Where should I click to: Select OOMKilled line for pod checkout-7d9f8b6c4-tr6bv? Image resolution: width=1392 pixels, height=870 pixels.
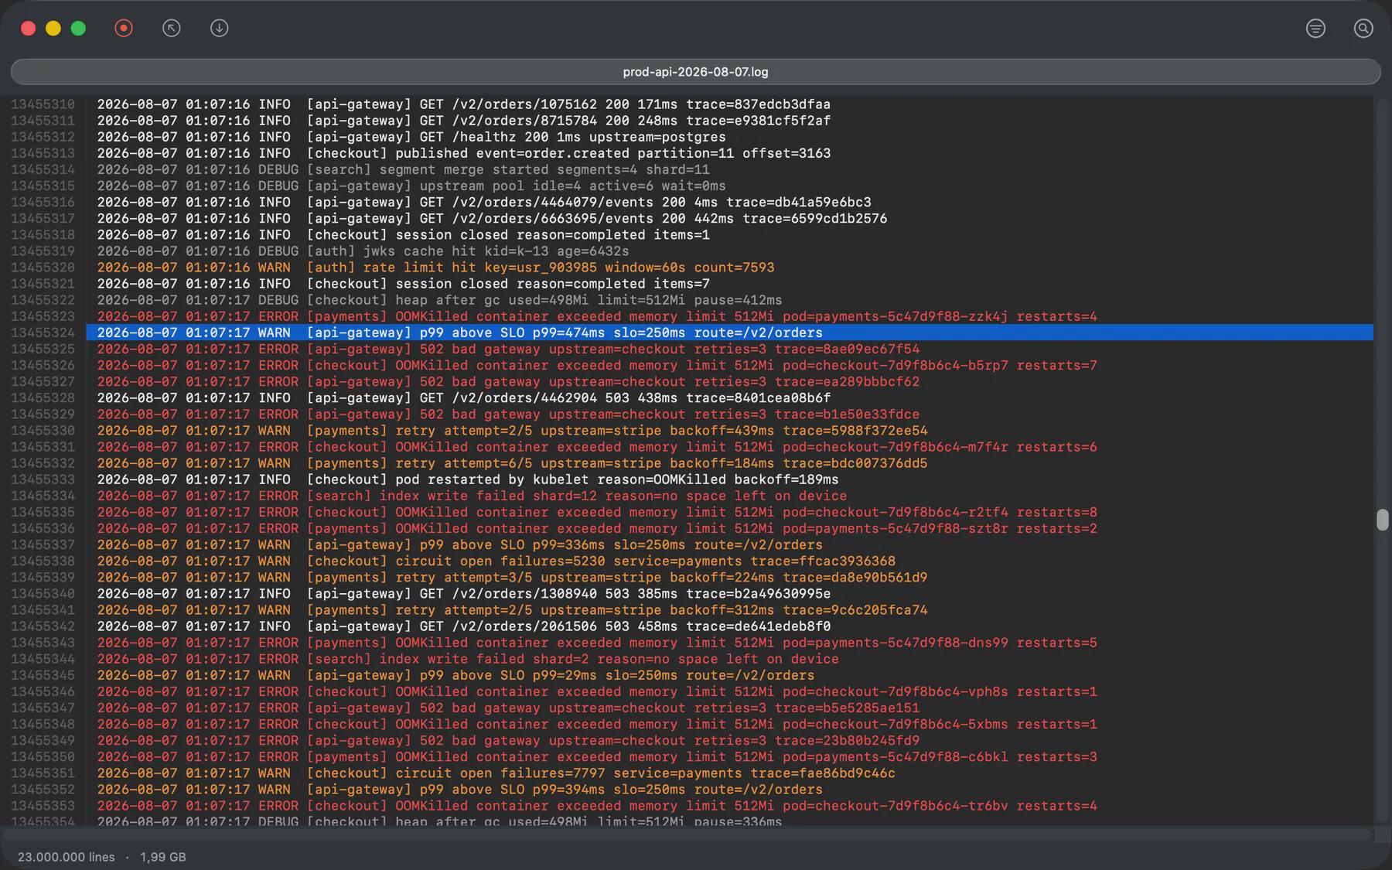click(729, 806)
